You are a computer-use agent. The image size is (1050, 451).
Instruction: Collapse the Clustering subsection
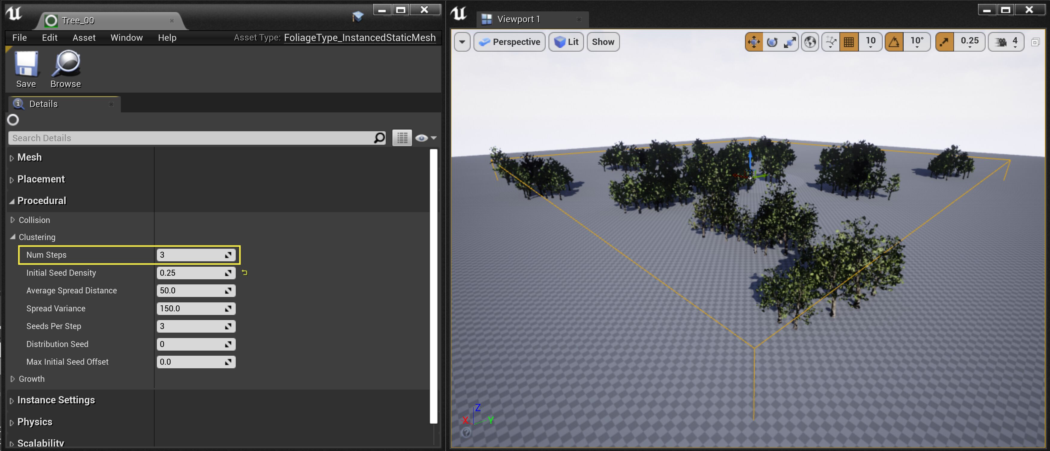click(13, 237)
